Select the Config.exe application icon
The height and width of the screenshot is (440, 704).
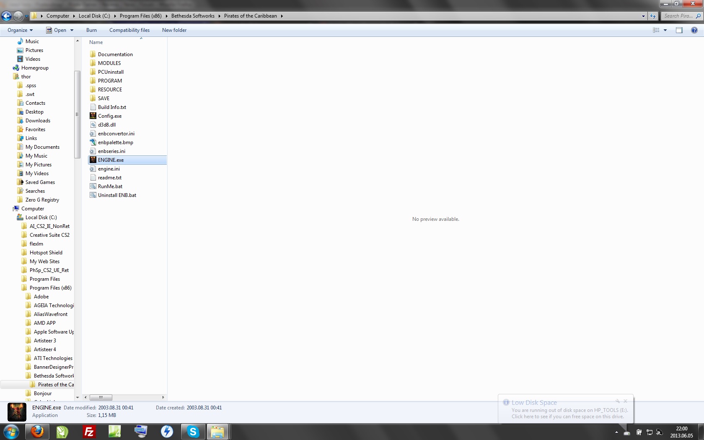click(93, 116)
